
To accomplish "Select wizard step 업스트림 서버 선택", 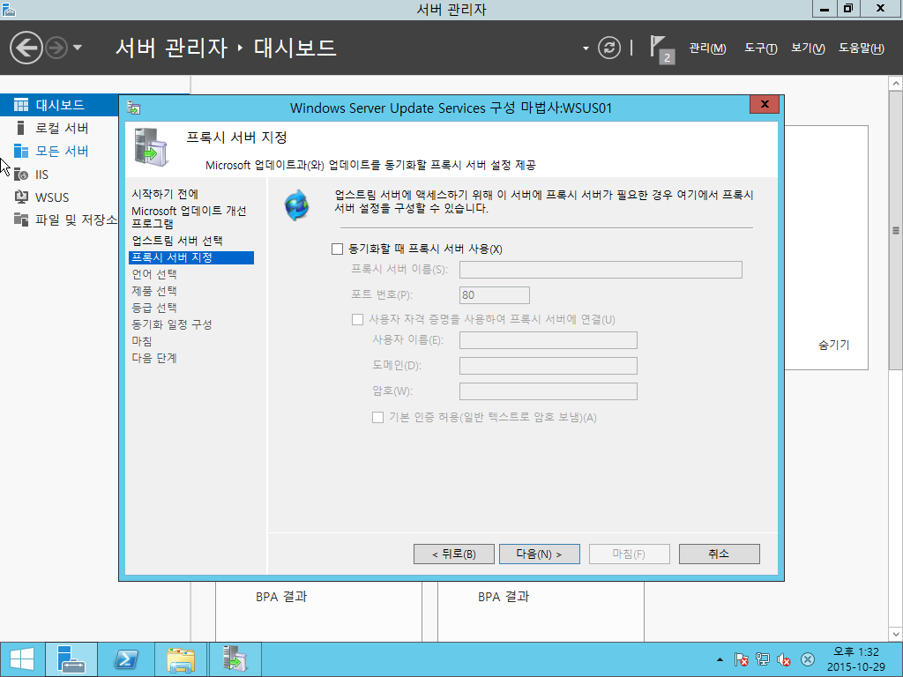I will (x=176, y=241).
